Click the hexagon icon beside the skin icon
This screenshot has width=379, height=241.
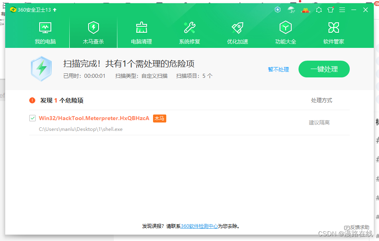(x=319, y=10)
